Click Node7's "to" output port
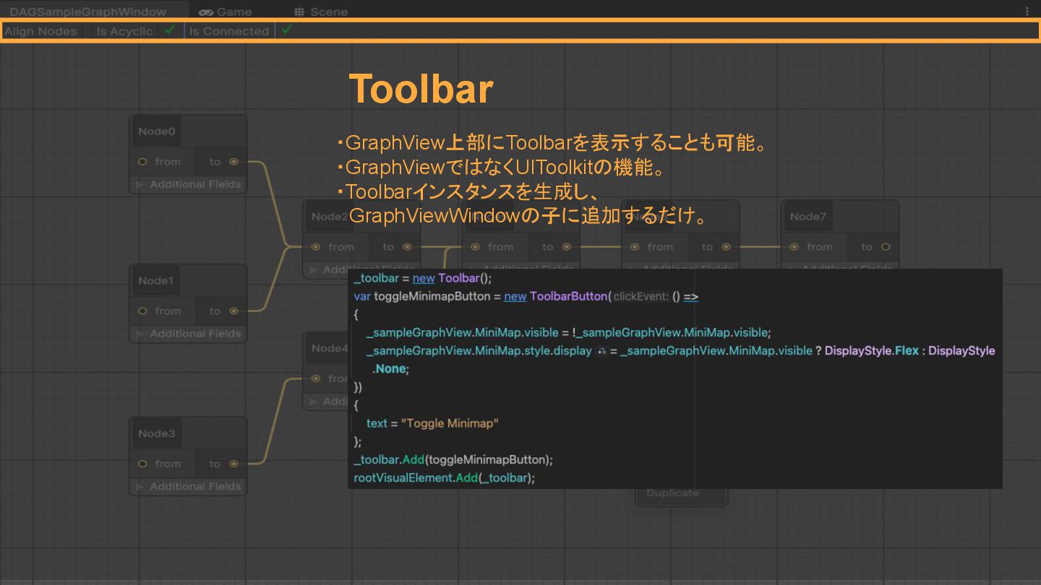Viewport: 1041px width, 585px height. [886, 247]
